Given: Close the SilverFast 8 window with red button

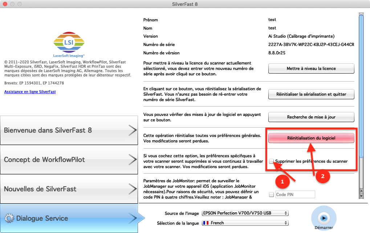Looking at the screenshot, I should (5, 4).
